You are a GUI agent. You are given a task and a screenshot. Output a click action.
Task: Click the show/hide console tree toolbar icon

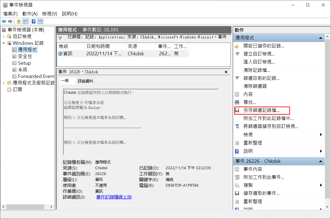pyautogui.click(x=25, y=21)
